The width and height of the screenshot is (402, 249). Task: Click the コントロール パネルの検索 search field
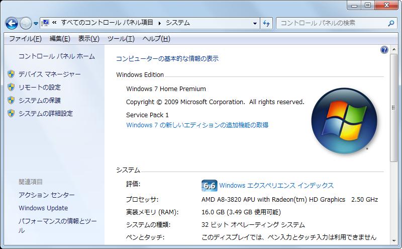(332, 23)
